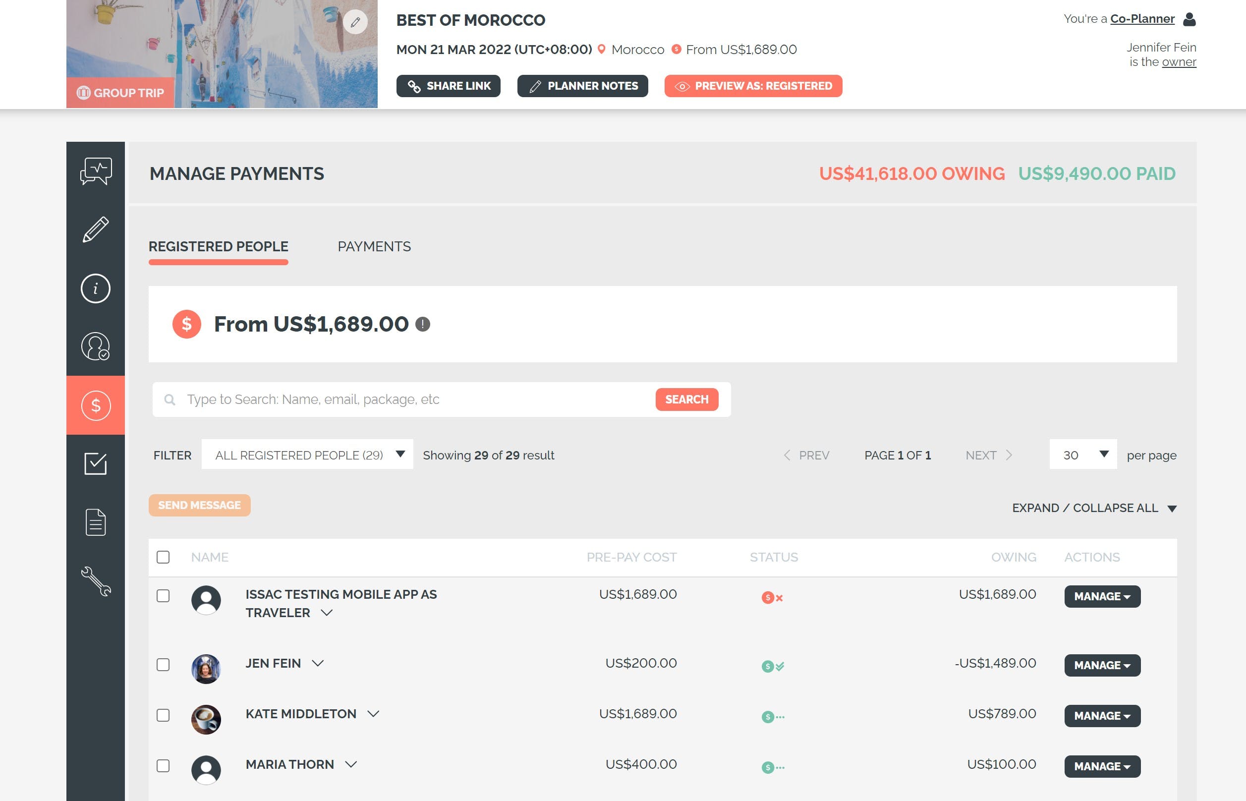
Task: Open the Expand / Collapse All menu
Action: point(1094,508)
